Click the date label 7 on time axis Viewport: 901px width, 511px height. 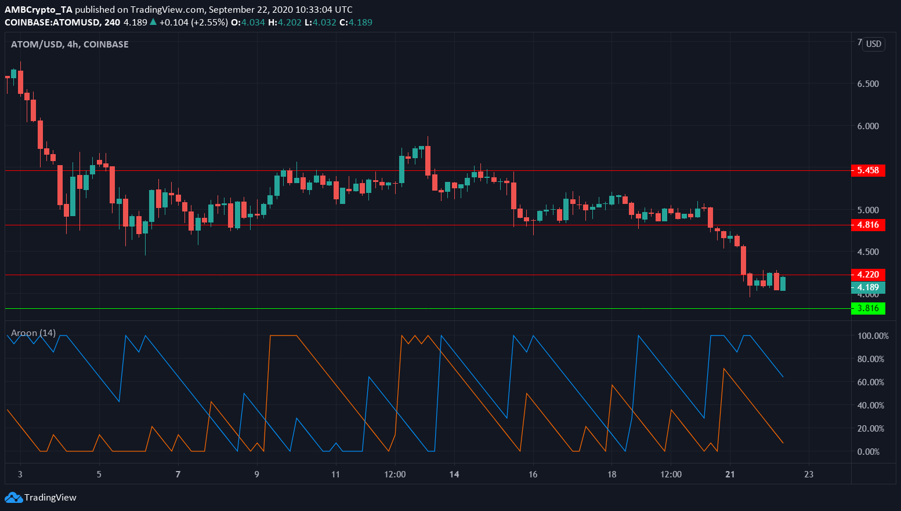178,474
